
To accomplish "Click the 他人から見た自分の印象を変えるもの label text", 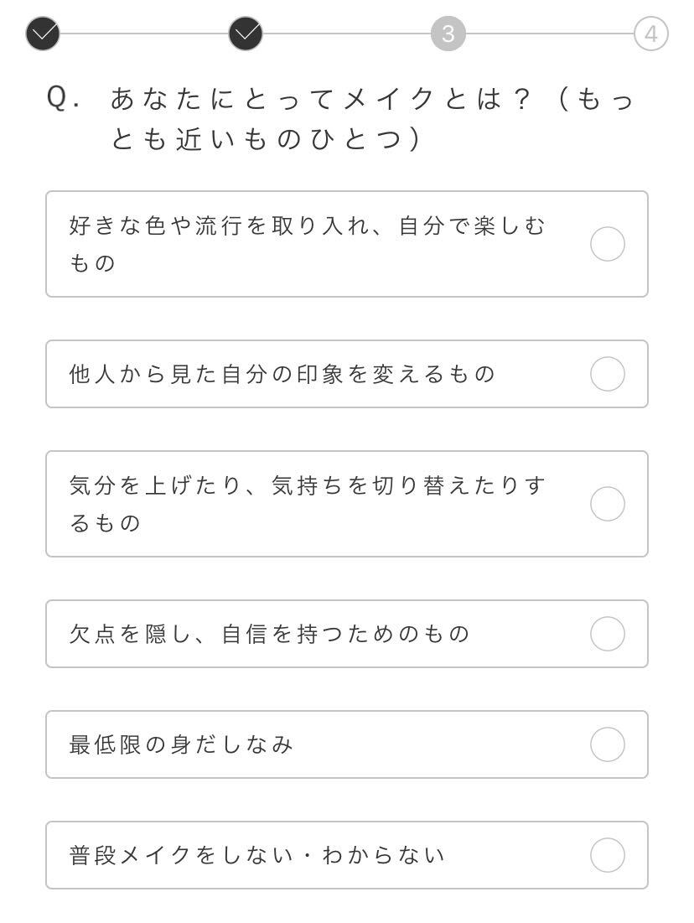I will [282, 374].
